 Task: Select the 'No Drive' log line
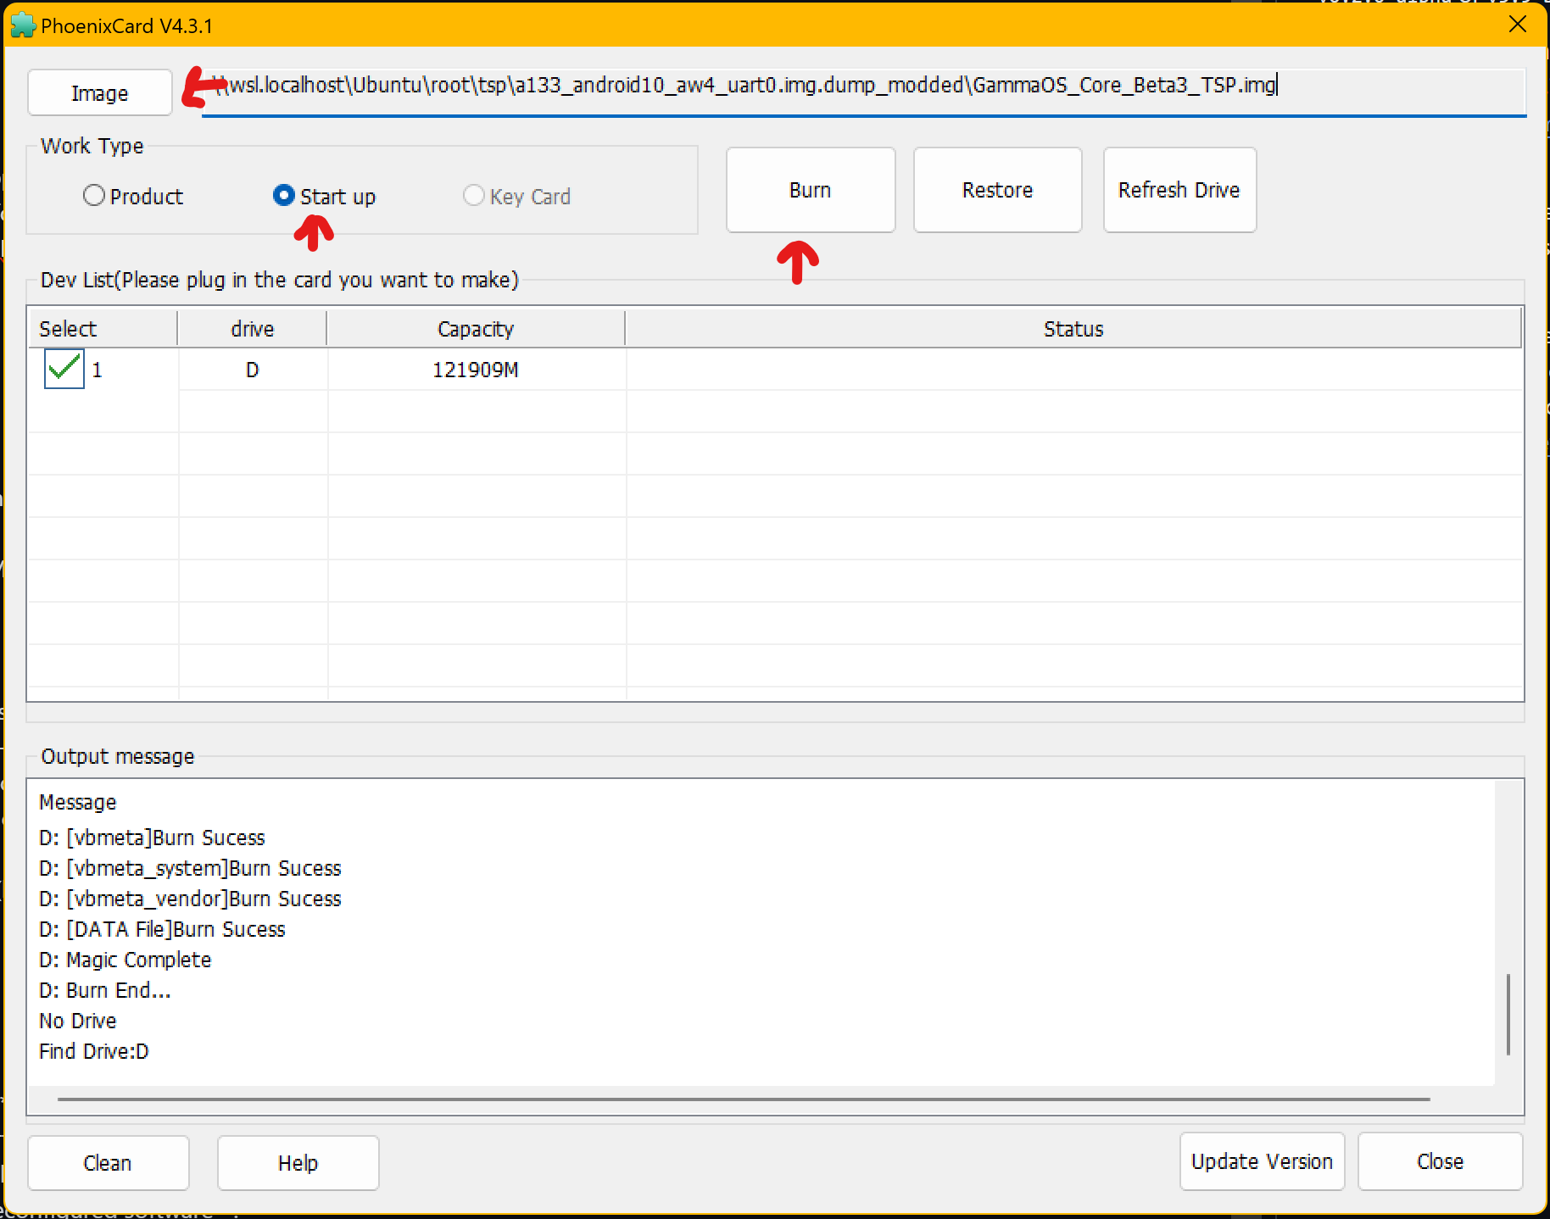point(78,1021)
